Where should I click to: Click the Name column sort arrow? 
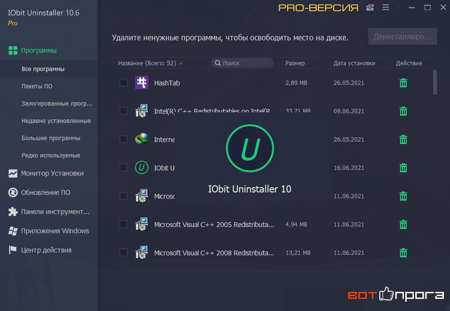pyautogui.click(x=181, y=63)
